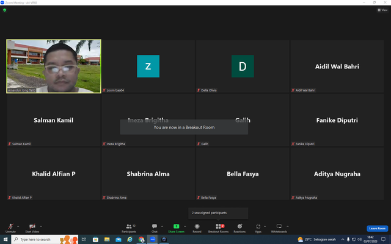Click Aidil Wal Bahri participant tile
Viewport: 391px width, 244px height.
337,66
